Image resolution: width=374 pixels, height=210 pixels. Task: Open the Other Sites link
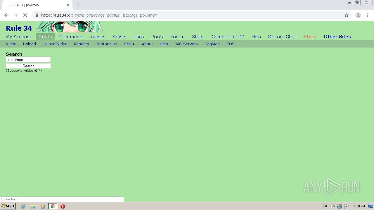pos(337,37)
